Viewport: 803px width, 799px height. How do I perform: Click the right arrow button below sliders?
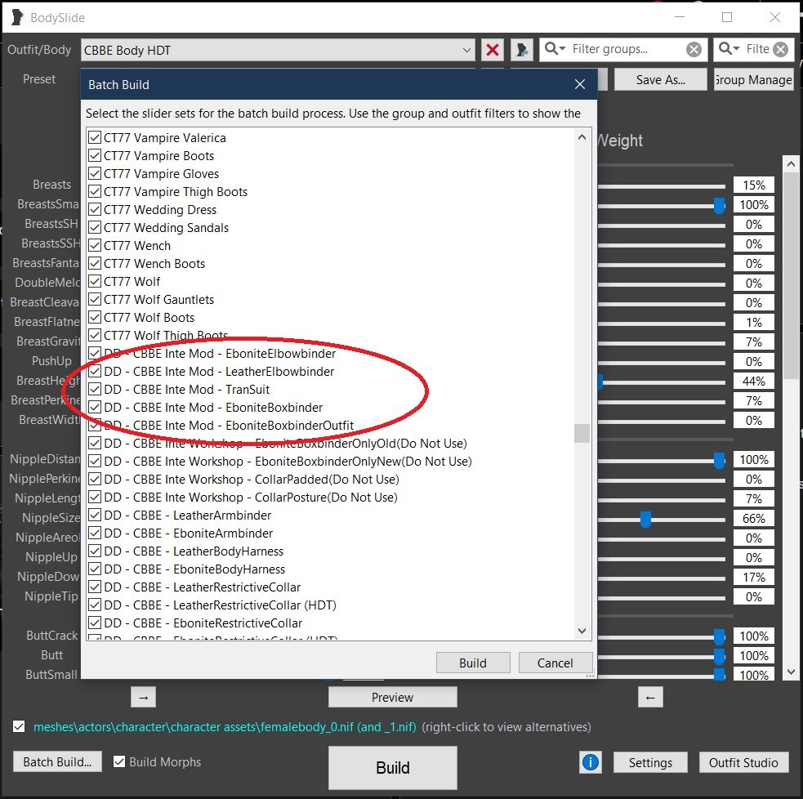(144, 697)
